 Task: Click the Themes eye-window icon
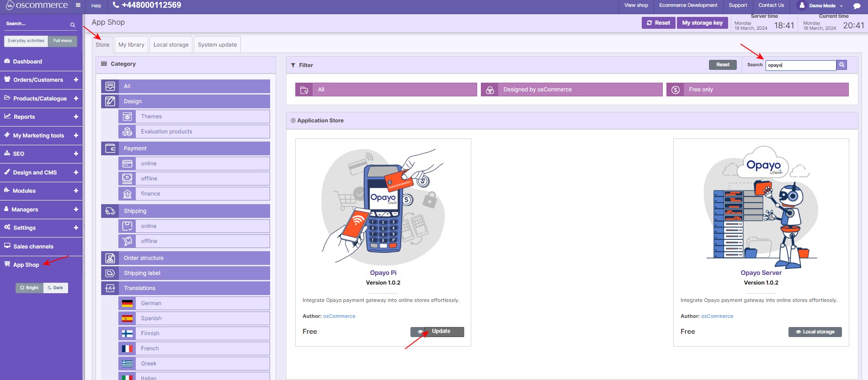pos(128,116)
